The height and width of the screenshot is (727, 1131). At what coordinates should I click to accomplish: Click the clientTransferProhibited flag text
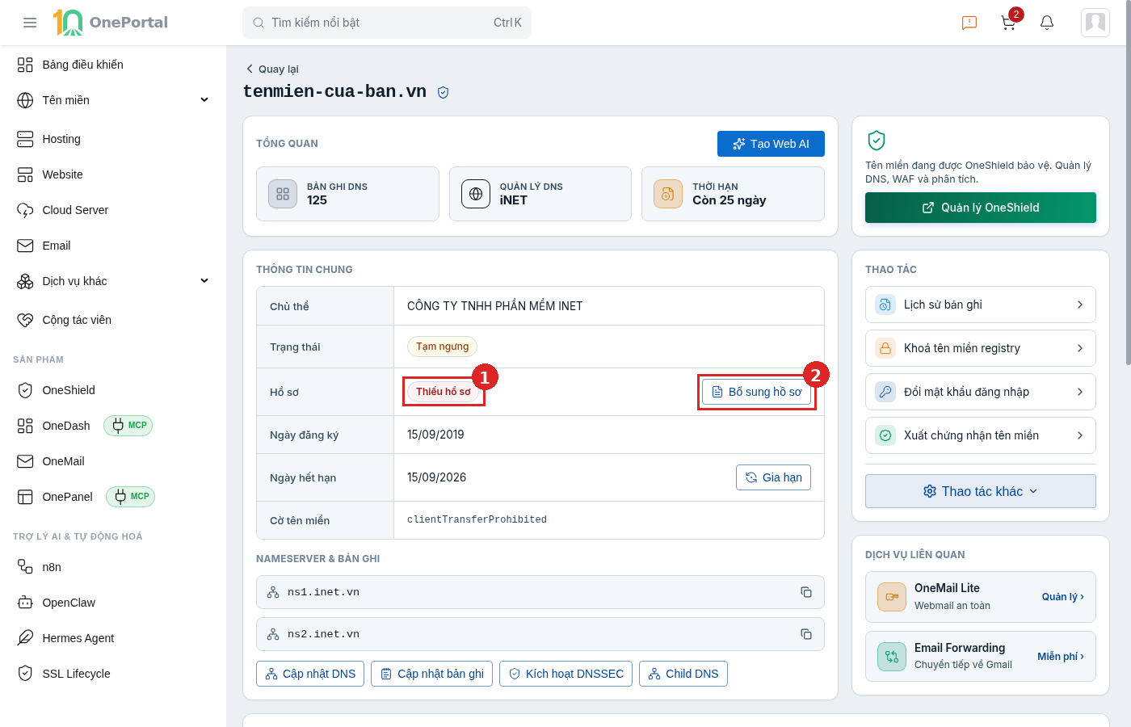coord(477,520)
